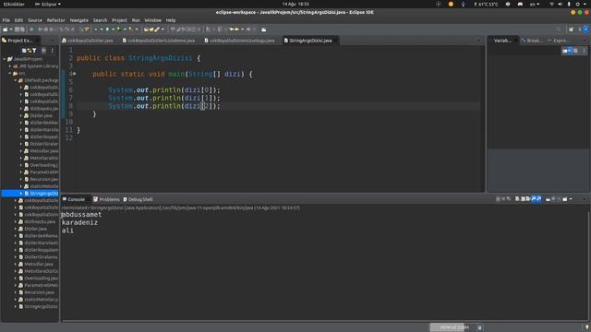The image size is (591, 332).
Task: Click the Run External Tools toolbar icon
Action: coord(130,30)
